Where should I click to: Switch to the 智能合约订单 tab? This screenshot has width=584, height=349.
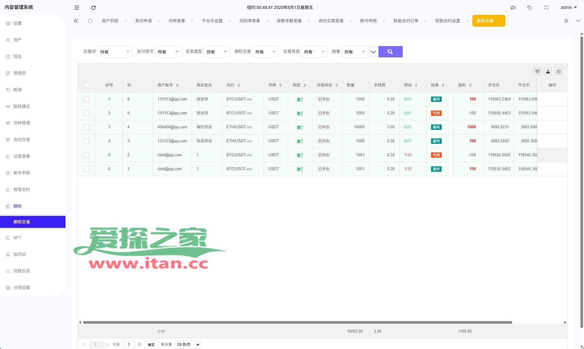click(406, 21)
